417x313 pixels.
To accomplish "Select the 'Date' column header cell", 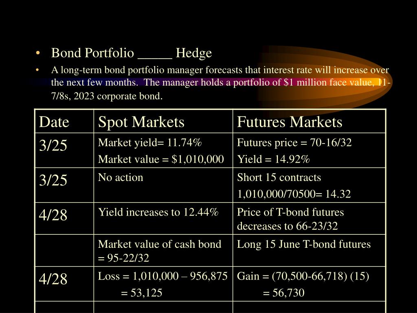I will [64, 121].
